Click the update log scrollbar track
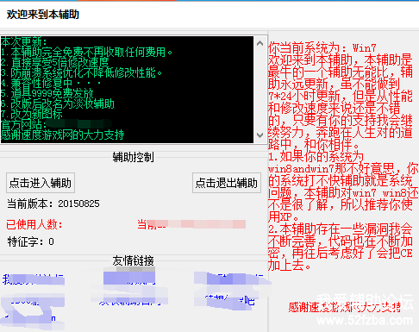 coord(260,89)
